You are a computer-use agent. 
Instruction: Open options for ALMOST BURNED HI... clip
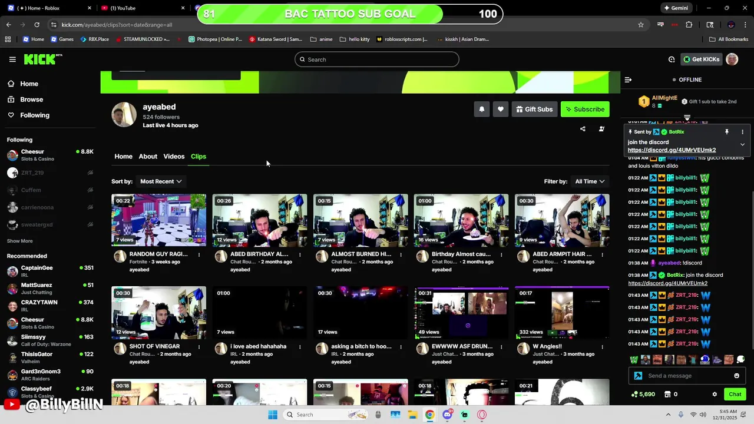coord(401,254)
